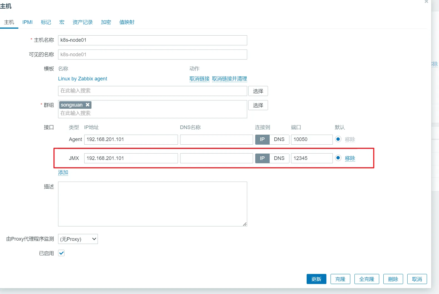Viewport: 439px width, 294px height.
Task: Click the JMX port field 12345
Action: click(x=311, y=158)
